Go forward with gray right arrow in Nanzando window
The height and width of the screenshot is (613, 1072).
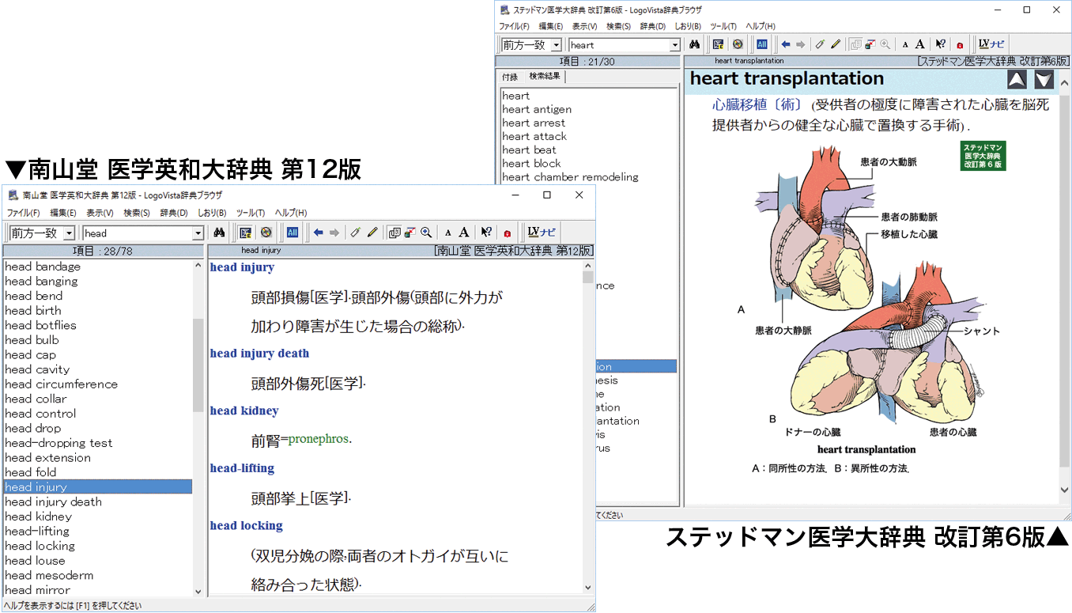tap(334, 233)
